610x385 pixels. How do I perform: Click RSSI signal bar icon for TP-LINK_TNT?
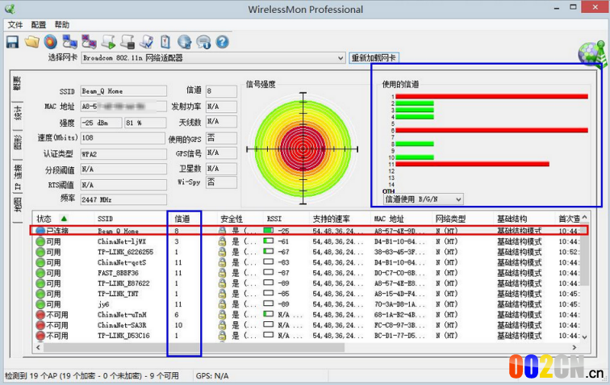(x=269, y=293)
